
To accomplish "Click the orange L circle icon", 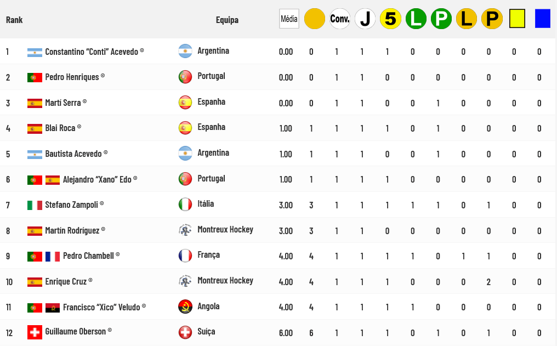I will click(x=467, y=19).
